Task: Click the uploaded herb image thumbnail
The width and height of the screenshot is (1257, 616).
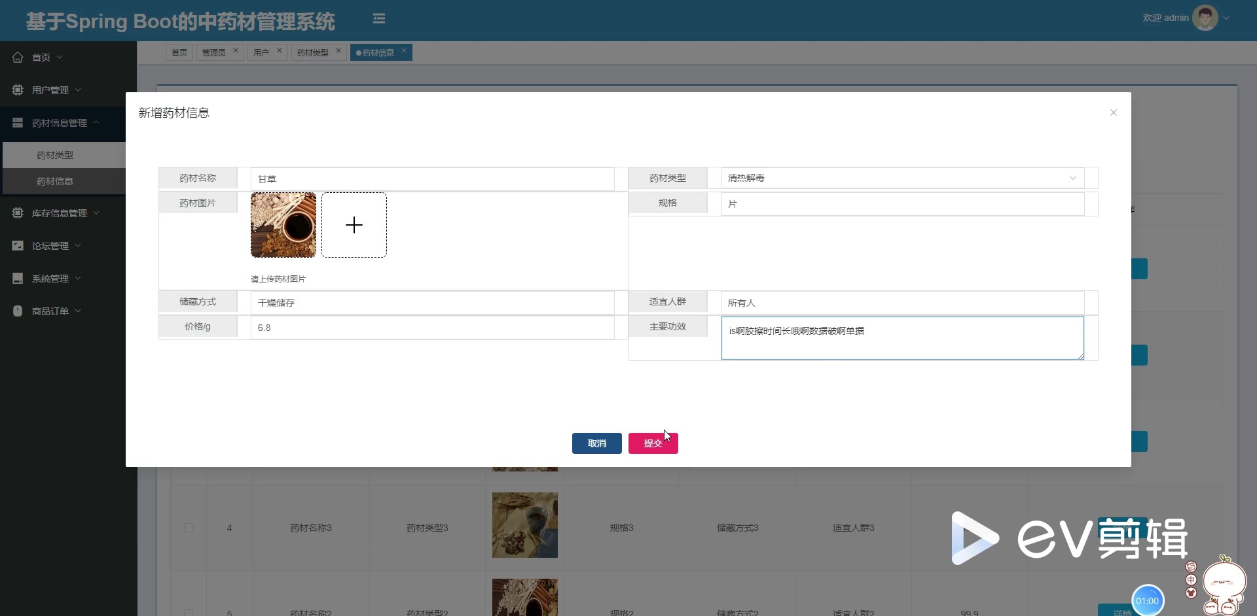Action: click(283, 225)
